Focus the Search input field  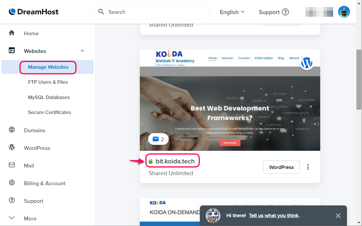pos(151,12)
